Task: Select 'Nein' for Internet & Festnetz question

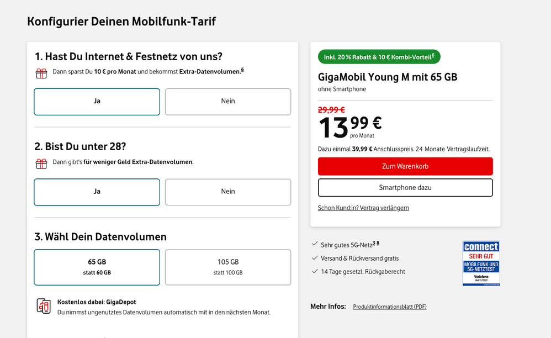Action: [x=227, y=102]
